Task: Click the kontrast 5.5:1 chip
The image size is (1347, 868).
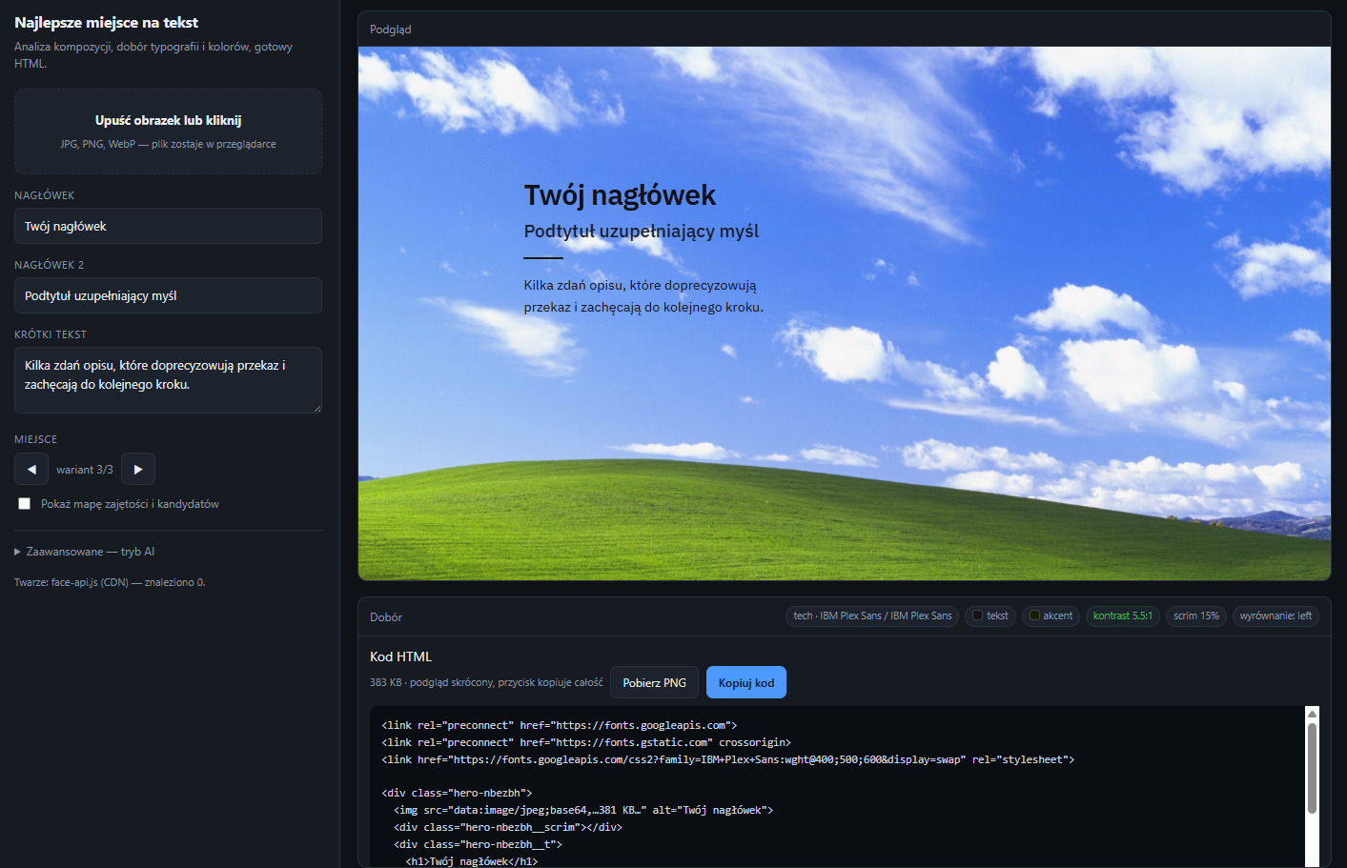Action: [1123, 616]
